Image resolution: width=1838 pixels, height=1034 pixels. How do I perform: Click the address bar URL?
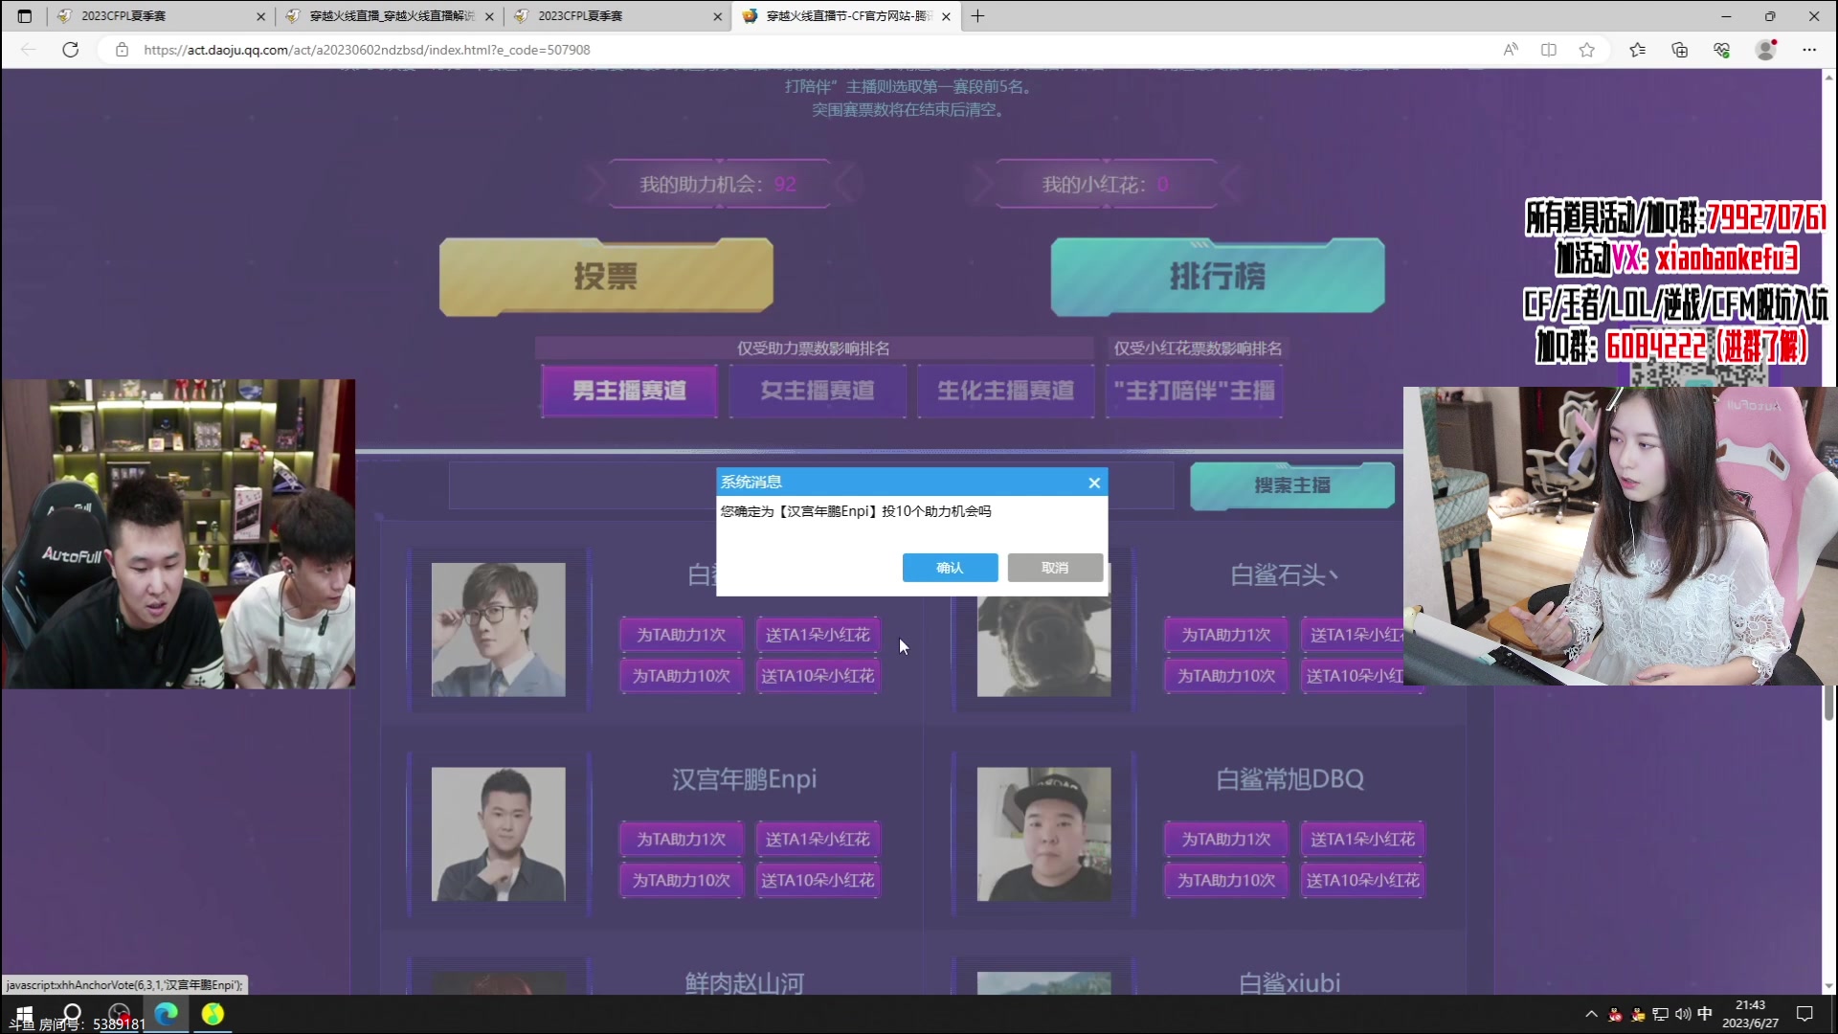coord(367,50)
